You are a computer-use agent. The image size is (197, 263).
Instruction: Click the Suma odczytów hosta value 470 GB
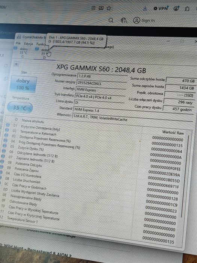tap(181, 80)
